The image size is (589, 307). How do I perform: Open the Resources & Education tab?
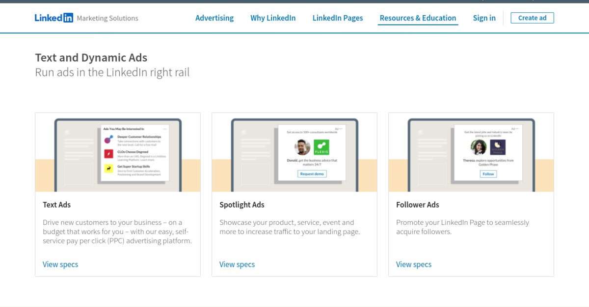click(x=418, y=18)
